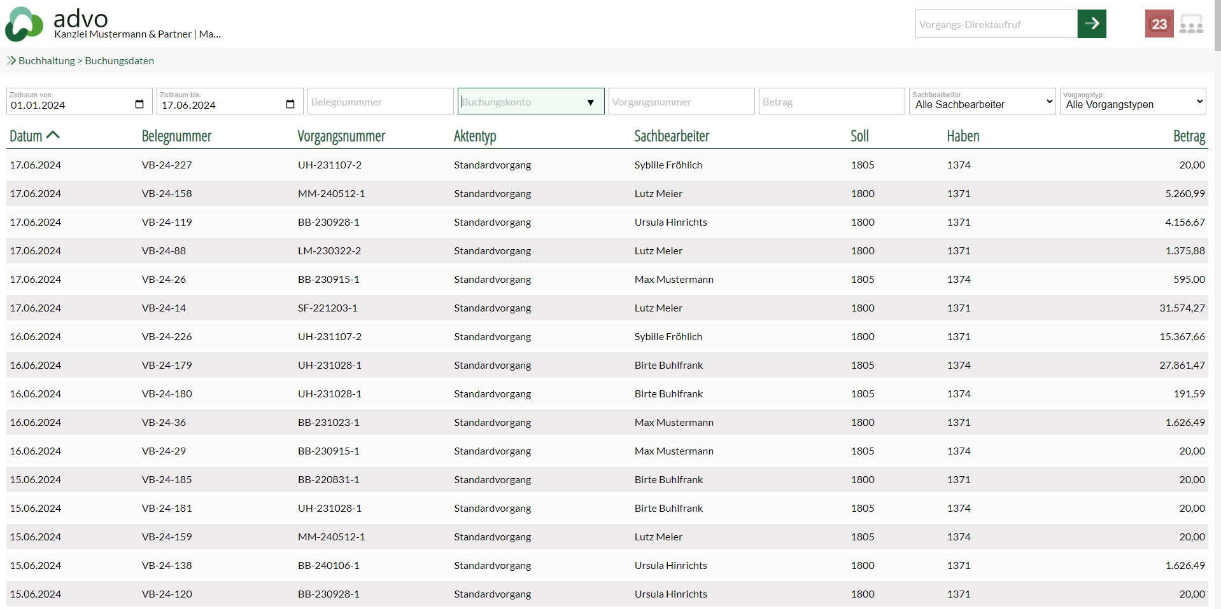1221x609 pixels.
Task: Sort by Belegnummer column header
Action: 176,136
